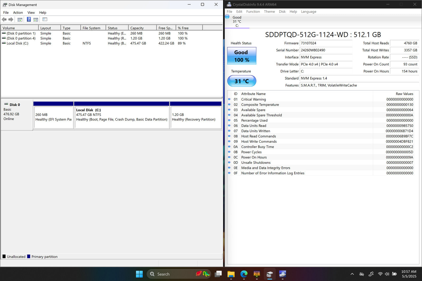Click the blue status dot beside Power Cycles
This screenshot has height=281, width=422.
coord(229,152)
